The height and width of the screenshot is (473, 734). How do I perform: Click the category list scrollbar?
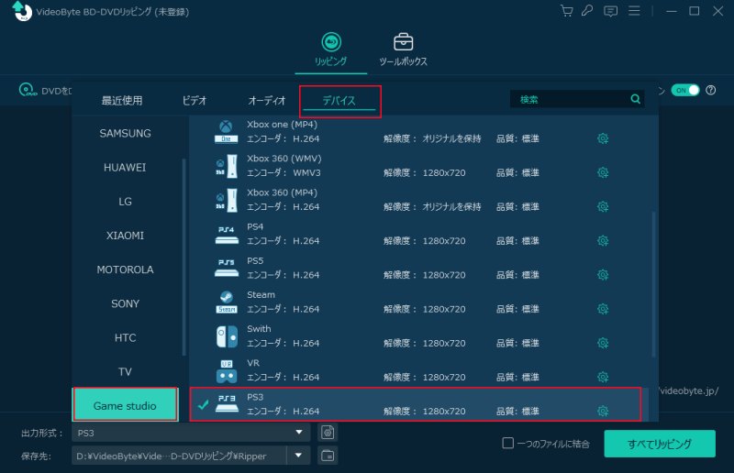click(183, 257)
